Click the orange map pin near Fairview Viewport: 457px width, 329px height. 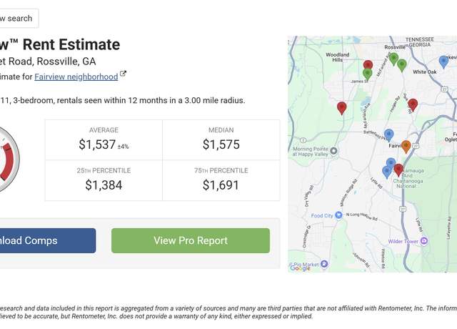(406, 147)
